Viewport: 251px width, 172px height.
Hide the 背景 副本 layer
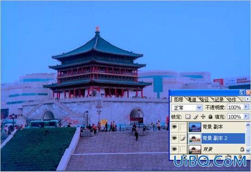(x=174, y=127)
